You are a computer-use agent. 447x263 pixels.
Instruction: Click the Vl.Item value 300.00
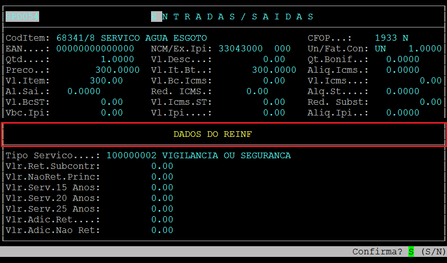(106, 81)
